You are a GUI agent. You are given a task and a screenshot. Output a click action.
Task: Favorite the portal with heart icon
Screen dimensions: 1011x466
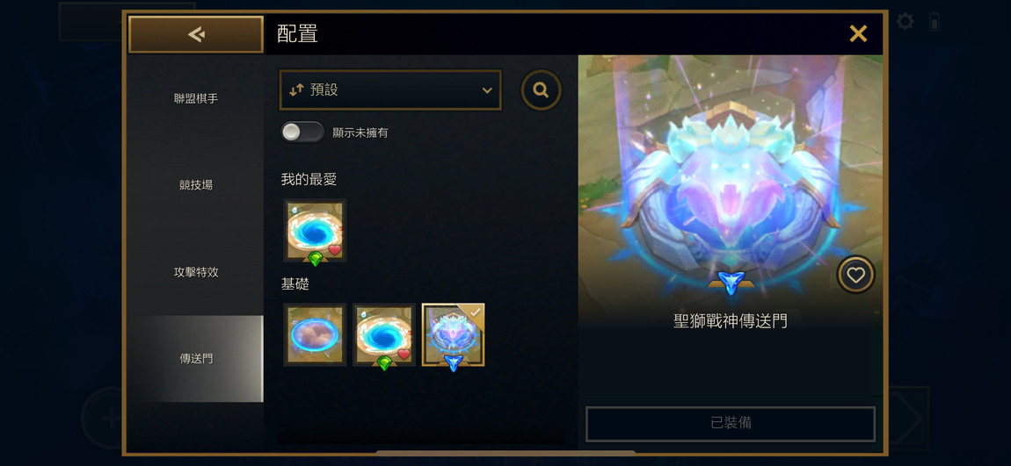(855, 275)
